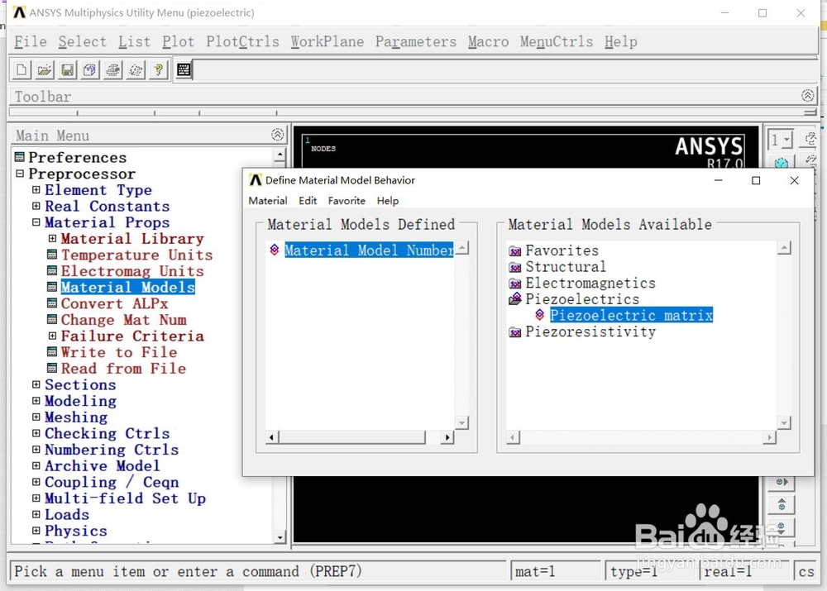Screen dimensions: 827x591
Task: Click the Coupling / Ceqn item
Action: (x=112, y=483)
